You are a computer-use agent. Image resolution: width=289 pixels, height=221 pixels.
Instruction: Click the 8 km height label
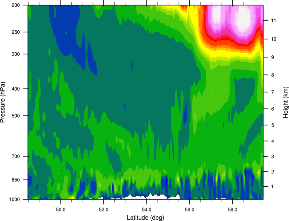(x=272, y=75)
